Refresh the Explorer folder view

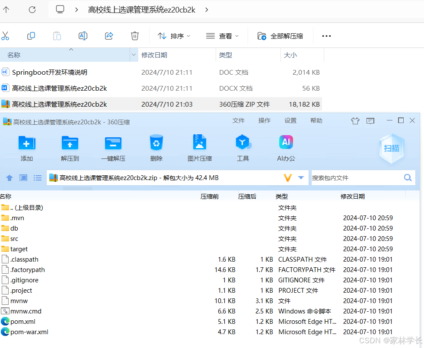[32, 10]
